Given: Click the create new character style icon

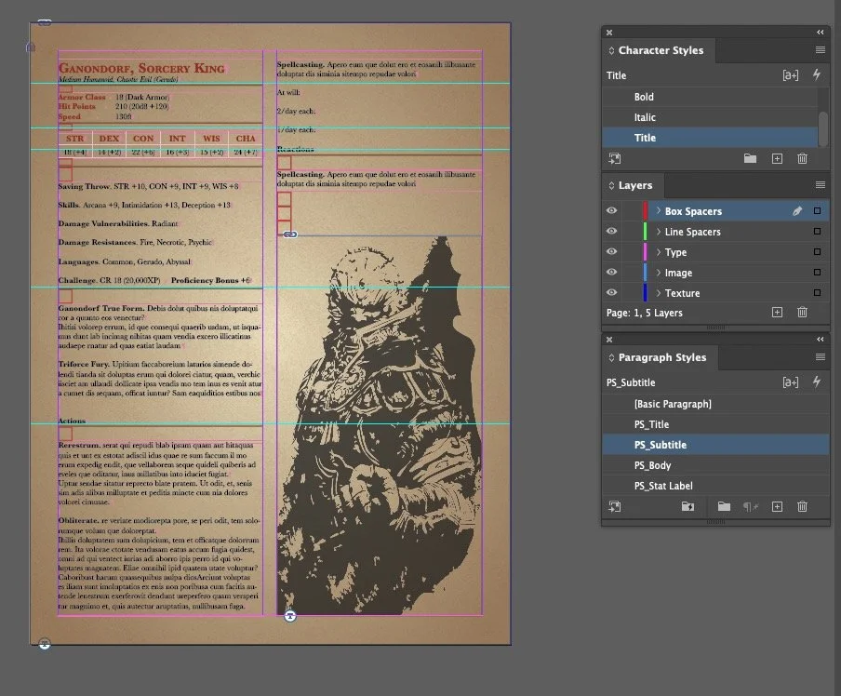Looking at the screenshot, I should tap(777, 158).
